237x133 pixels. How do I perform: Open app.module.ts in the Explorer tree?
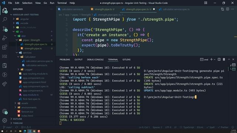31,95
